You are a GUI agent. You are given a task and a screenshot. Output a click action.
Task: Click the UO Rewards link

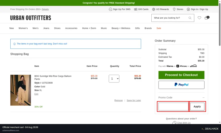coord(162,9)
